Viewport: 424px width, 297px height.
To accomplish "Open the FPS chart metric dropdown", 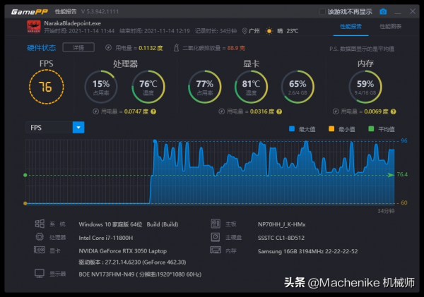I will coord(78,128).
